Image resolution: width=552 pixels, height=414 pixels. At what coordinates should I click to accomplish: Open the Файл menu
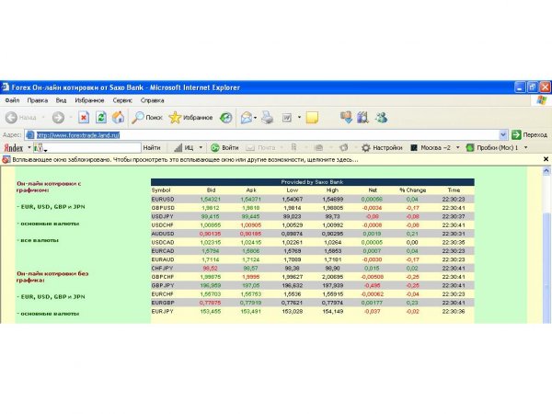[x=12, y=100]
